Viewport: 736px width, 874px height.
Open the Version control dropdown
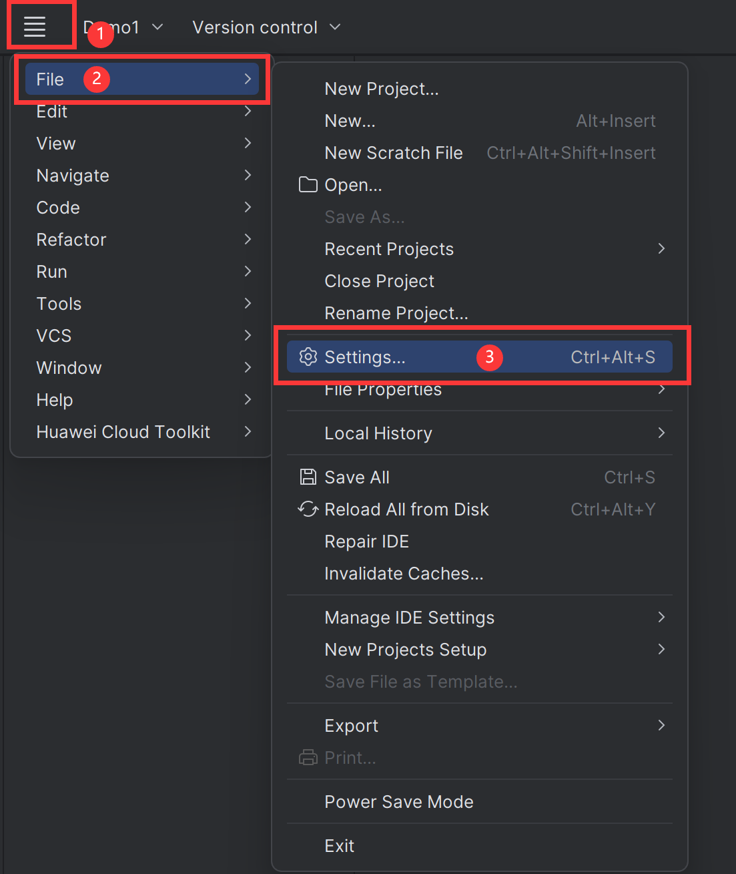pos(254,27)
